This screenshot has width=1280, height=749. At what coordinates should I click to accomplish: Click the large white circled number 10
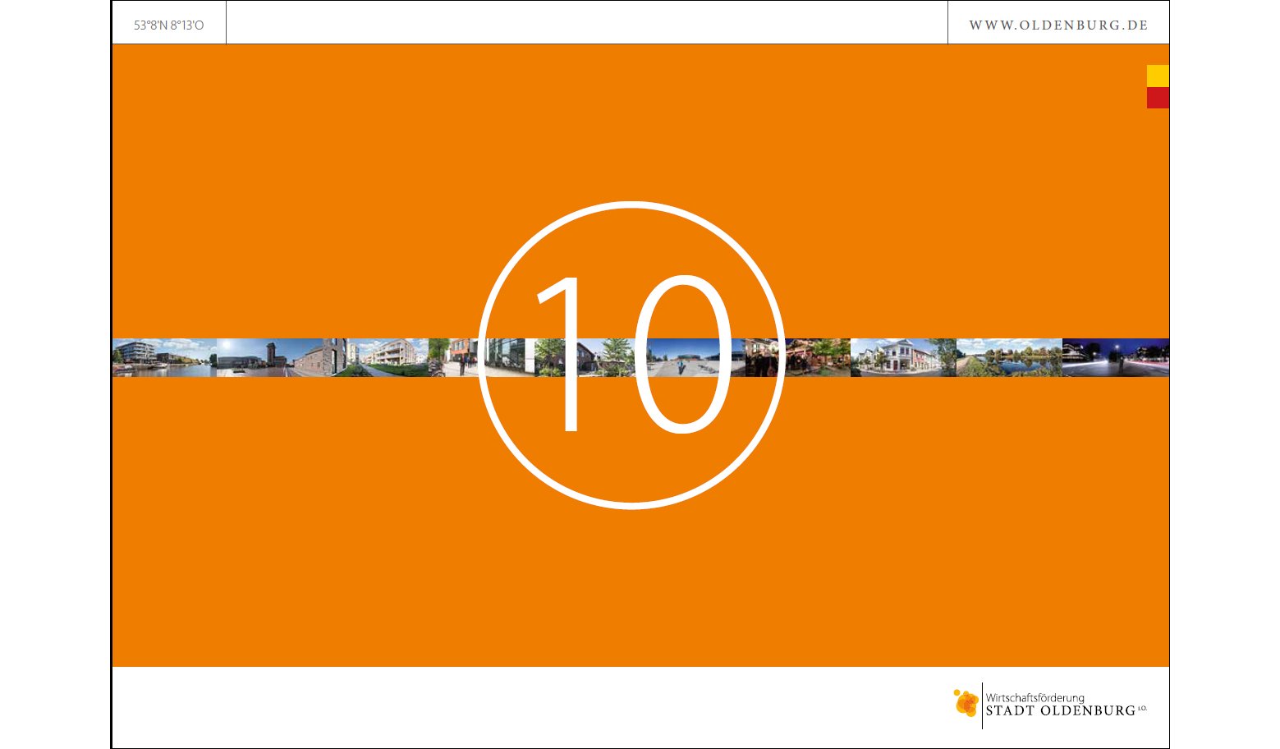tap(631, 355)
